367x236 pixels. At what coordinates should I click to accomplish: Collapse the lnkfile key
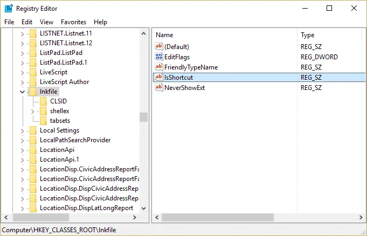coord(23,92)
